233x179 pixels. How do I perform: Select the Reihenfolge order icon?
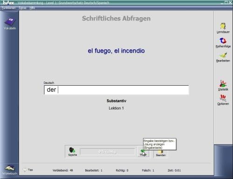click(223, 42)
